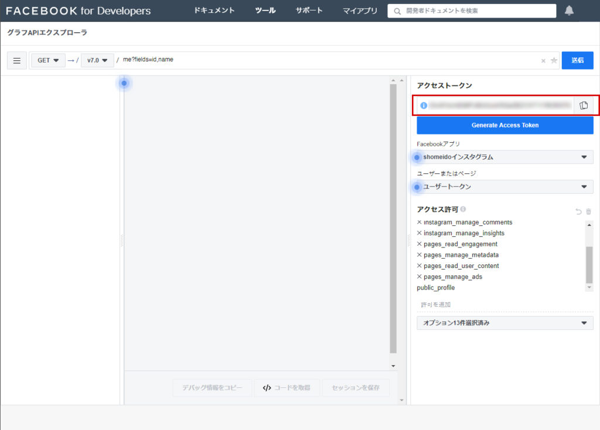Remove the pages_read_engagement permission
The width and height of the screenshot is (600, 430).
(x=419, y=244)
